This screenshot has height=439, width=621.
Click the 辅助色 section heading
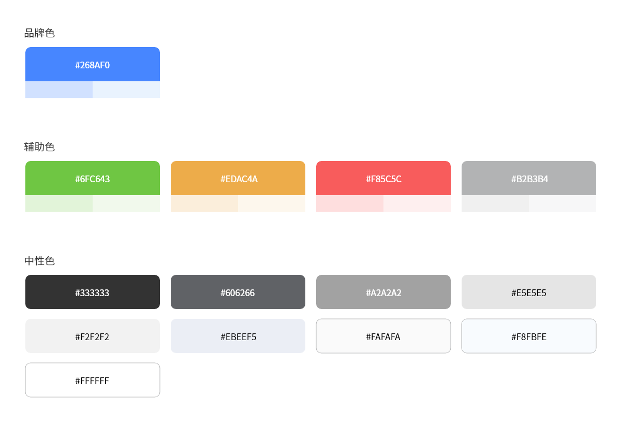pyautogui.click(x=39, y=147)
